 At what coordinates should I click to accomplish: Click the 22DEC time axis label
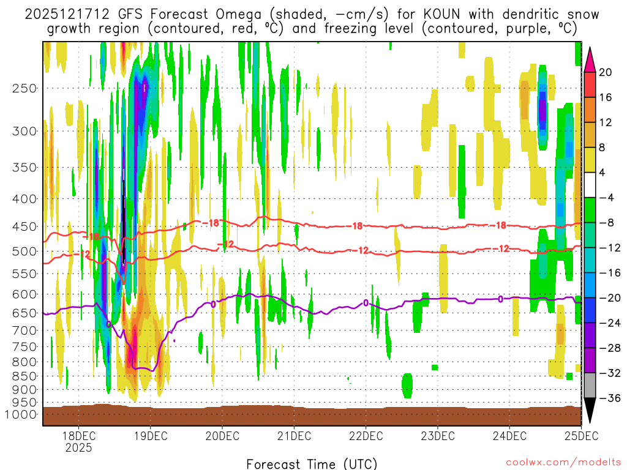tap(366, 436)
